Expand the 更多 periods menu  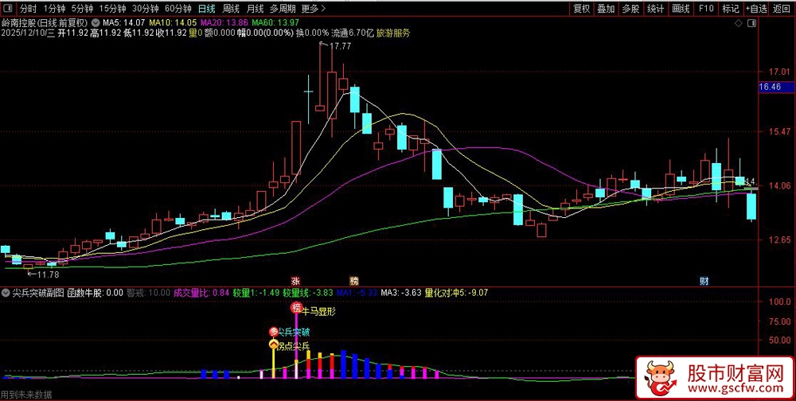(314, 9)
